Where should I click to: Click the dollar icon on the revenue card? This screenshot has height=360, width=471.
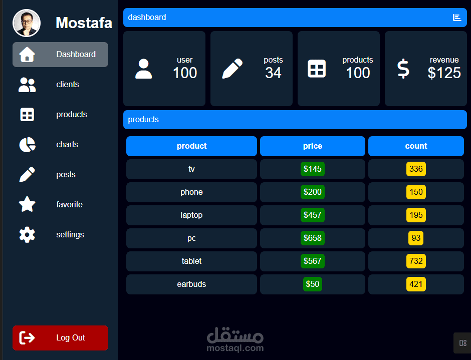tap(402, 69)
